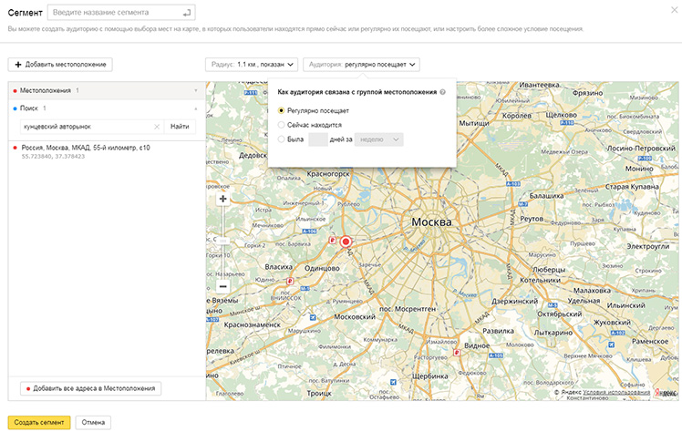Click the 'Люберцы' label on the map
The width and height of the screenshot is (682, 432).
pyautogui.click(x=549, y=270)
